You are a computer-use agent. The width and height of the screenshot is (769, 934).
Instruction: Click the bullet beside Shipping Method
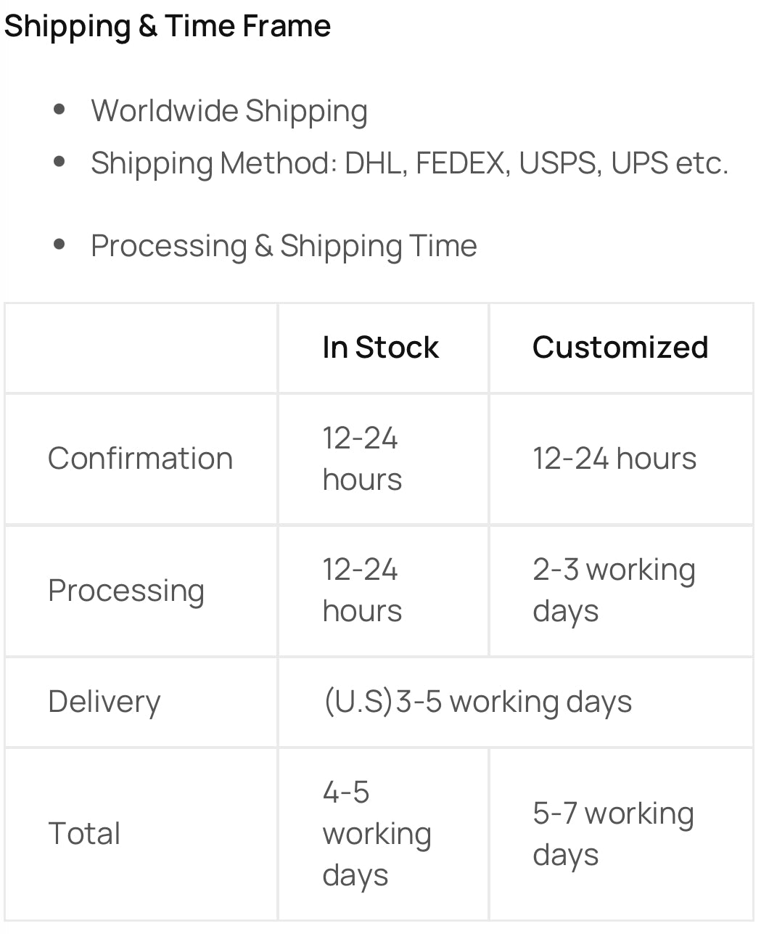[x=59, y=163]
